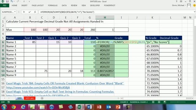Cancel the formula entry with the X button
This screenshot has height=110, width=196.
coord(24,12)
